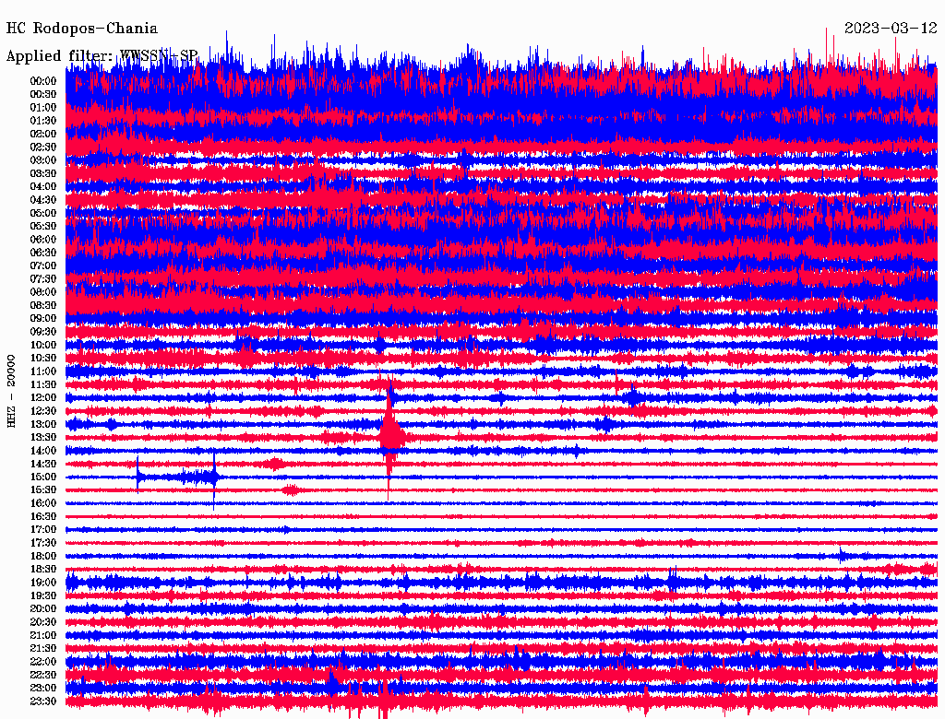Viewport: 945px width, 719px height.
Task: Click the 2023-03-12 date label
Action: coord(891,29)
